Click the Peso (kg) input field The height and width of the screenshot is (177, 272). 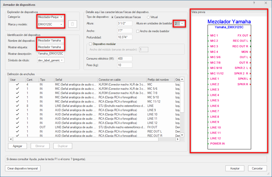coord(125,65)
